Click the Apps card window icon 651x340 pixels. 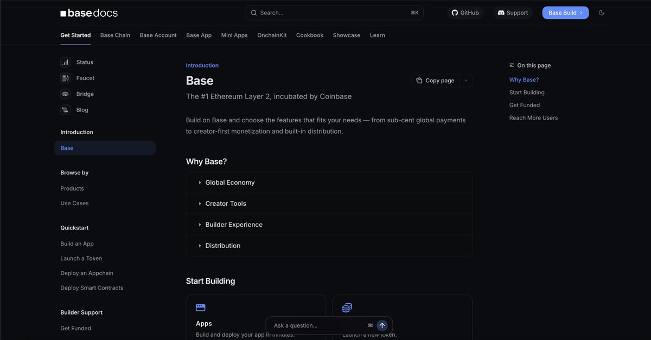point(201,308)
